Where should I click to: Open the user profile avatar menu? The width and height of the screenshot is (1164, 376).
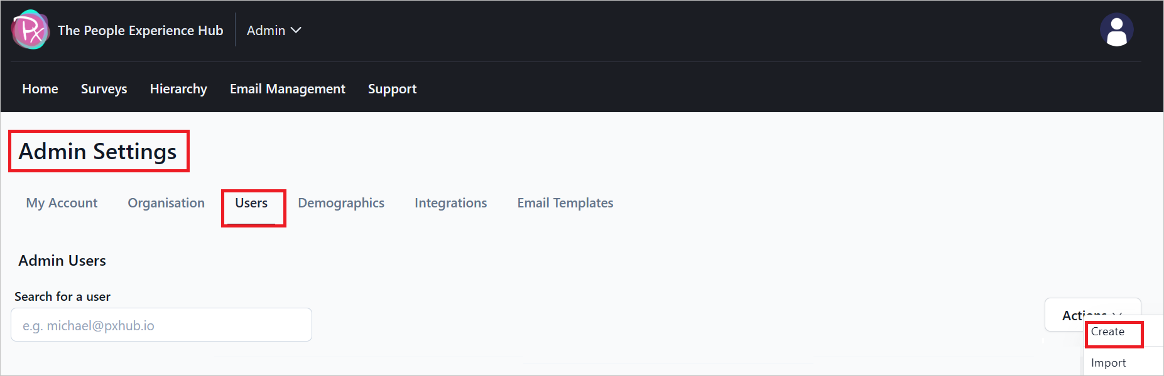(x=1116, y=29)
